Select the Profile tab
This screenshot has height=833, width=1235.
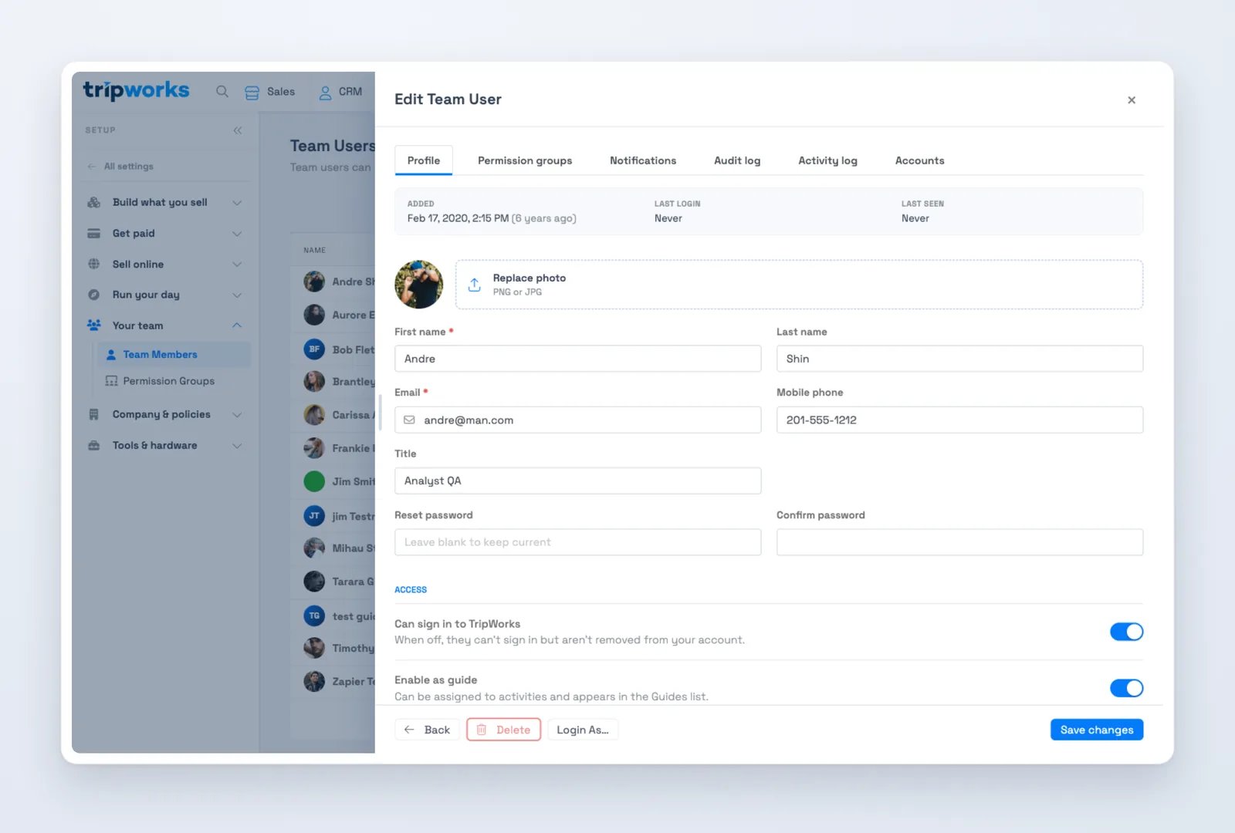coord(424,160)
